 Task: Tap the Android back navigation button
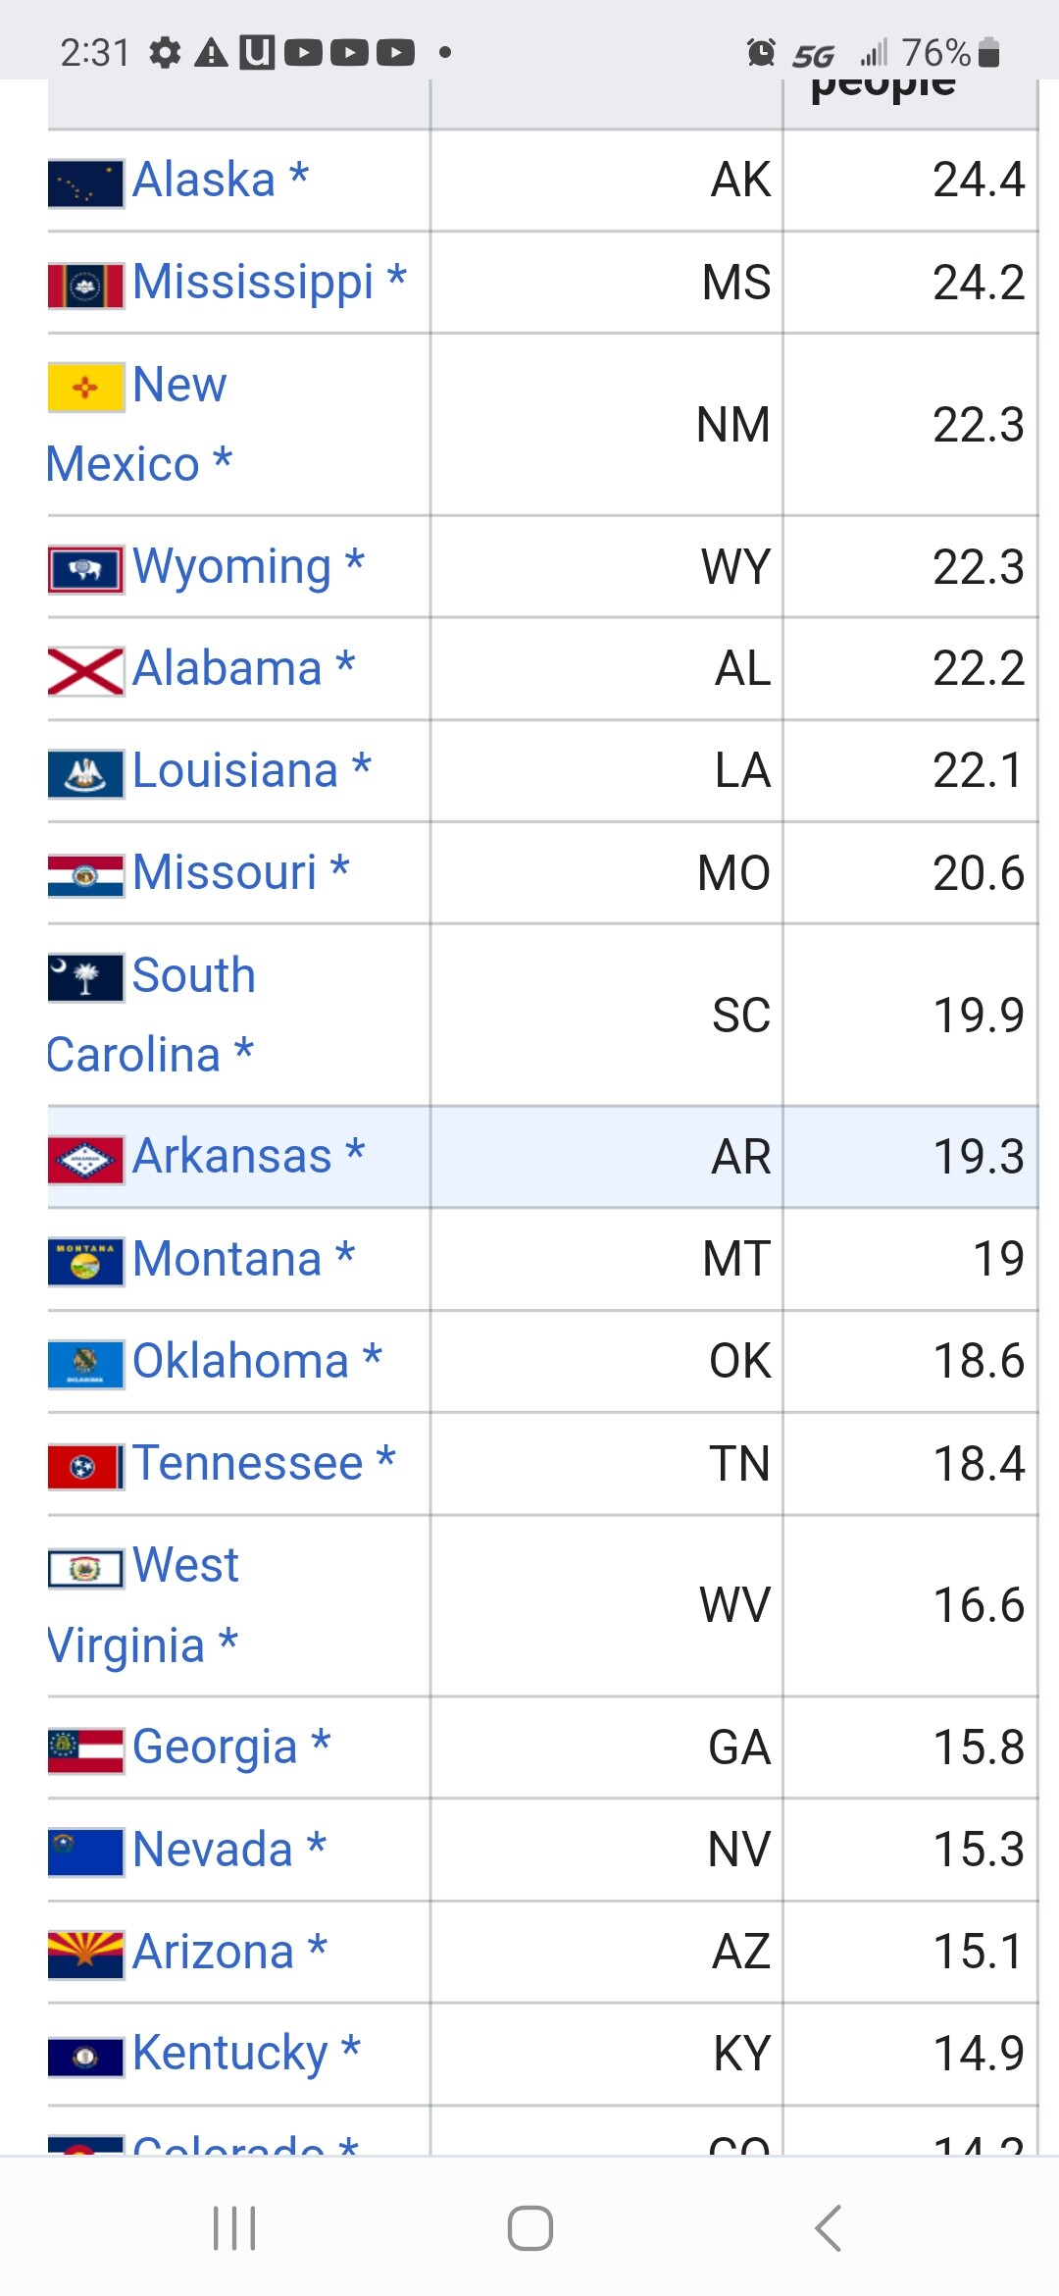(829, 2227)
